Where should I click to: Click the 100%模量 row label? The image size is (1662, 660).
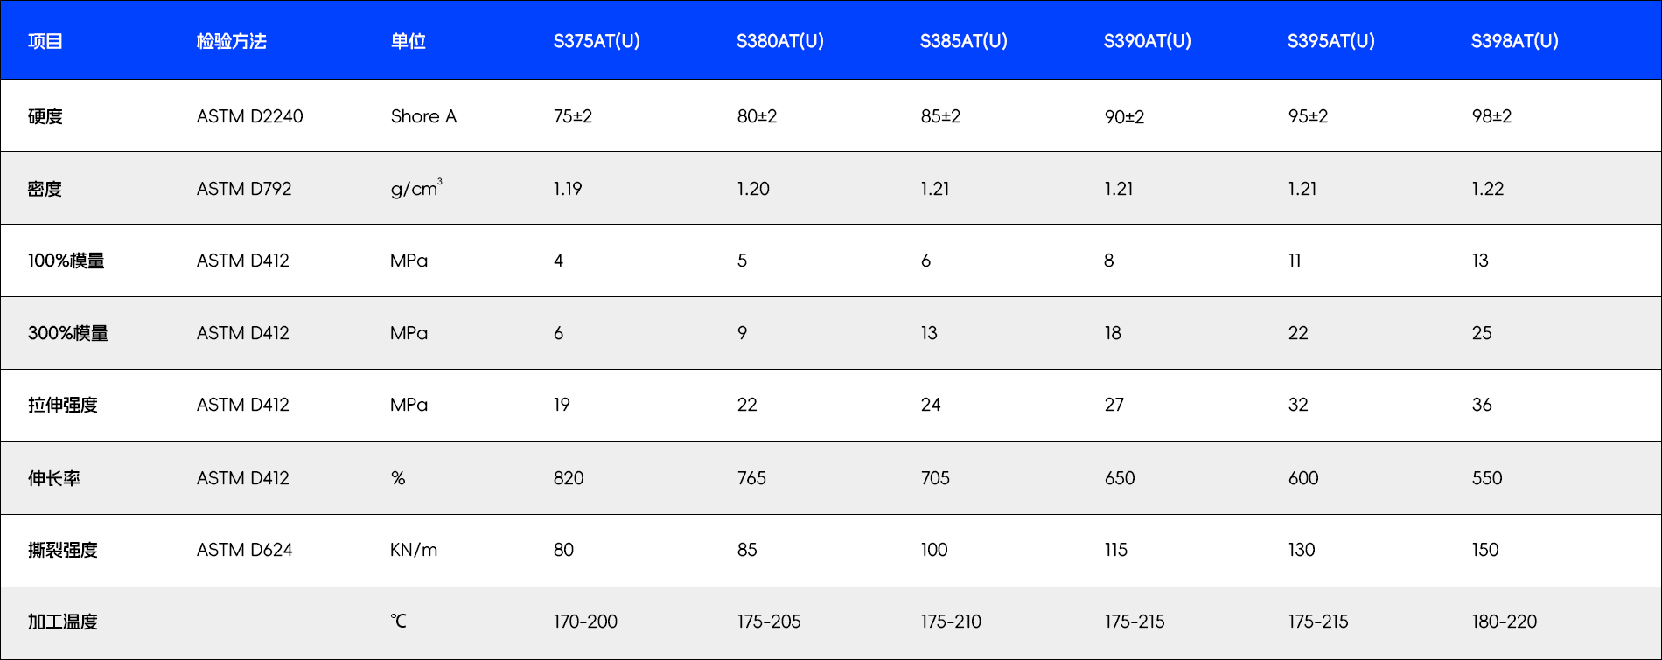point(66,261)
